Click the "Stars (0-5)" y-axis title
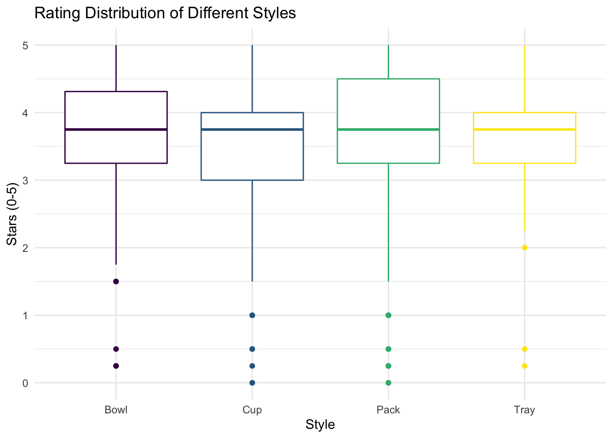 (x=12, y=214)
